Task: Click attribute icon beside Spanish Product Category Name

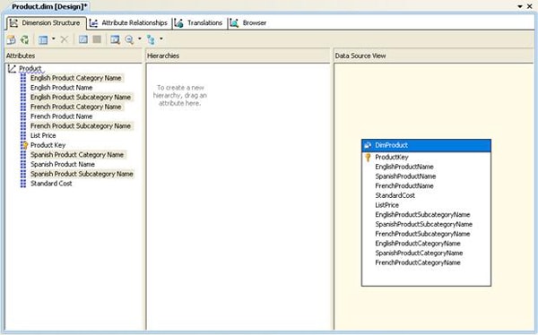Action: [23, 155]
